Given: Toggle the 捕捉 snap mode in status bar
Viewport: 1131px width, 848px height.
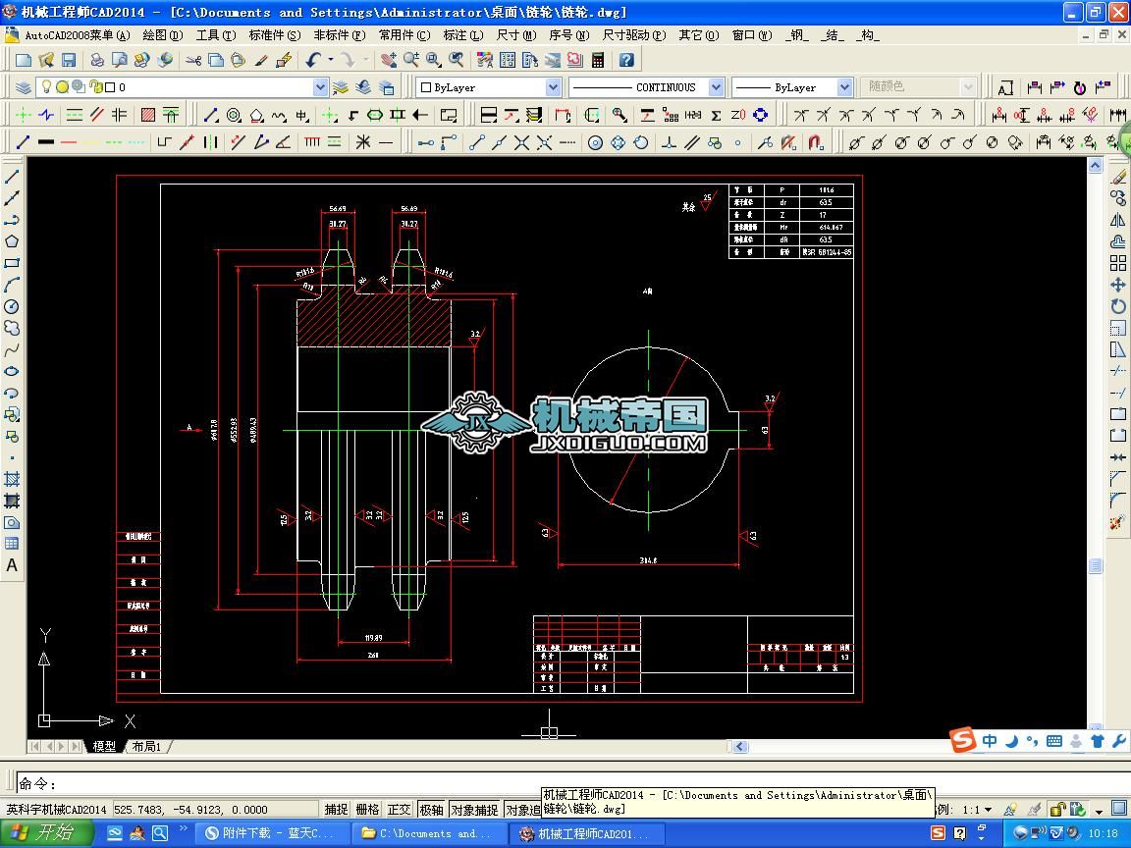Looking at the screenshot, I should tap(336, 810).
